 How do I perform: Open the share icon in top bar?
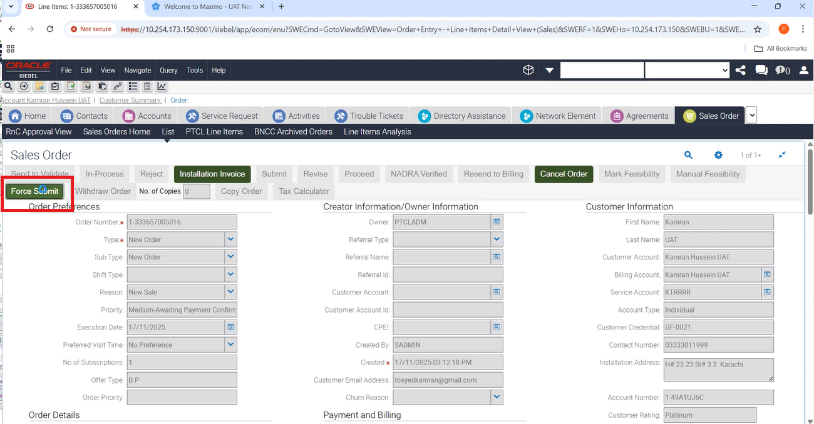[741, 70]
